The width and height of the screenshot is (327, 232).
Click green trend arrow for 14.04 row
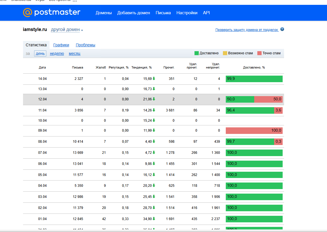[154, 79]
